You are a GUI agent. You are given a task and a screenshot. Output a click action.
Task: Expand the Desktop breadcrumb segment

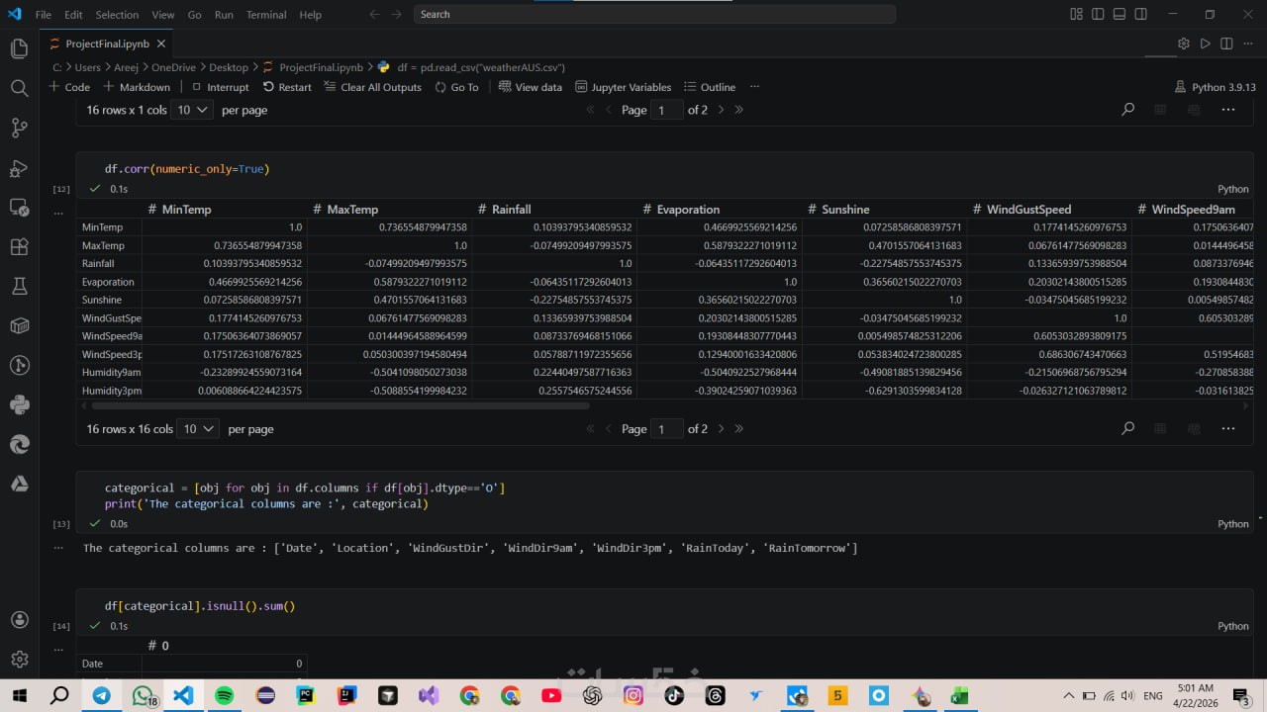[229, 67]
